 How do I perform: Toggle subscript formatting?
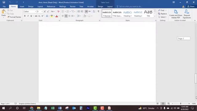[39, 16]
